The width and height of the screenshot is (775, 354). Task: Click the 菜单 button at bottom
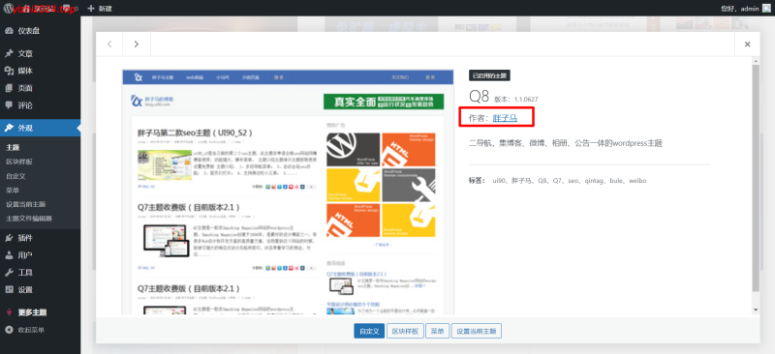click(x=438, y=332)
